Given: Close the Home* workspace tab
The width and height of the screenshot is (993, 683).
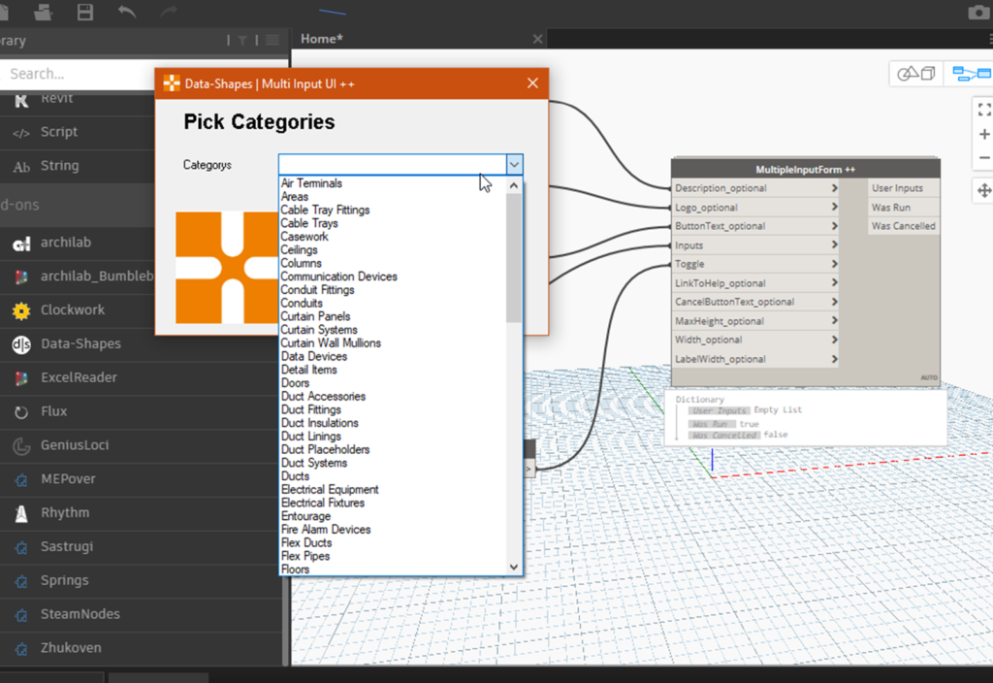Looking at the screenshot, I should (x=537, y=39).
